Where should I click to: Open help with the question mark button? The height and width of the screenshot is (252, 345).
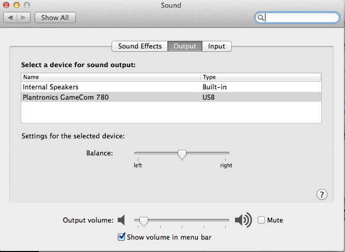point(322,195)
